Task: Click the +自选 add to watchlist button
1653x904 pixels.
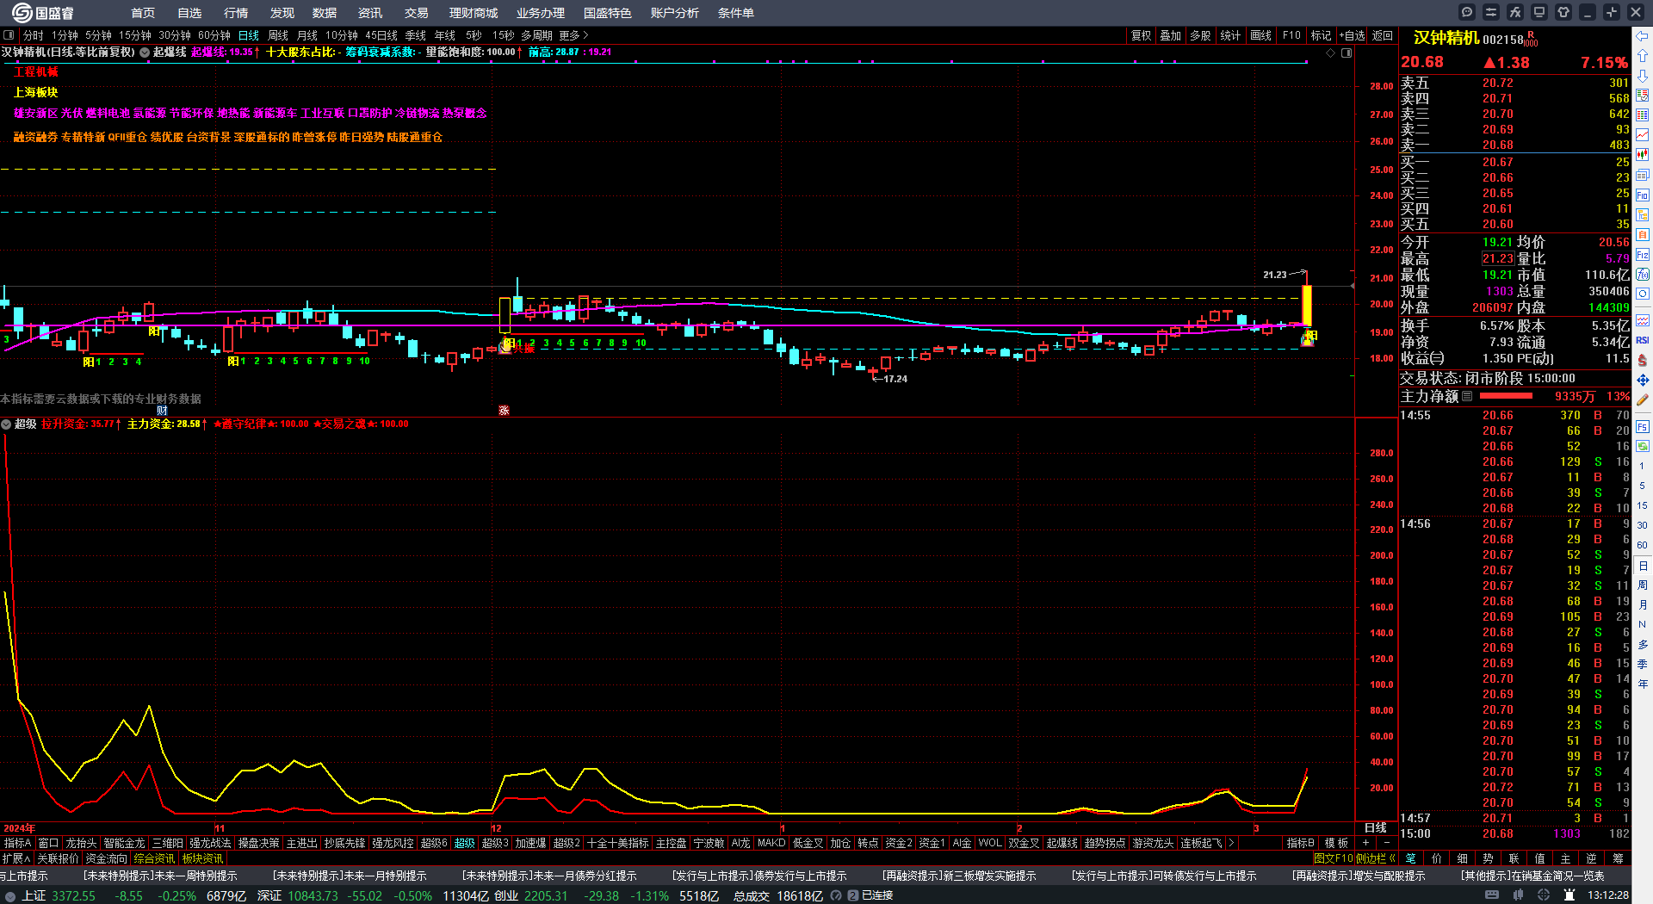Action: (1352, 35)
